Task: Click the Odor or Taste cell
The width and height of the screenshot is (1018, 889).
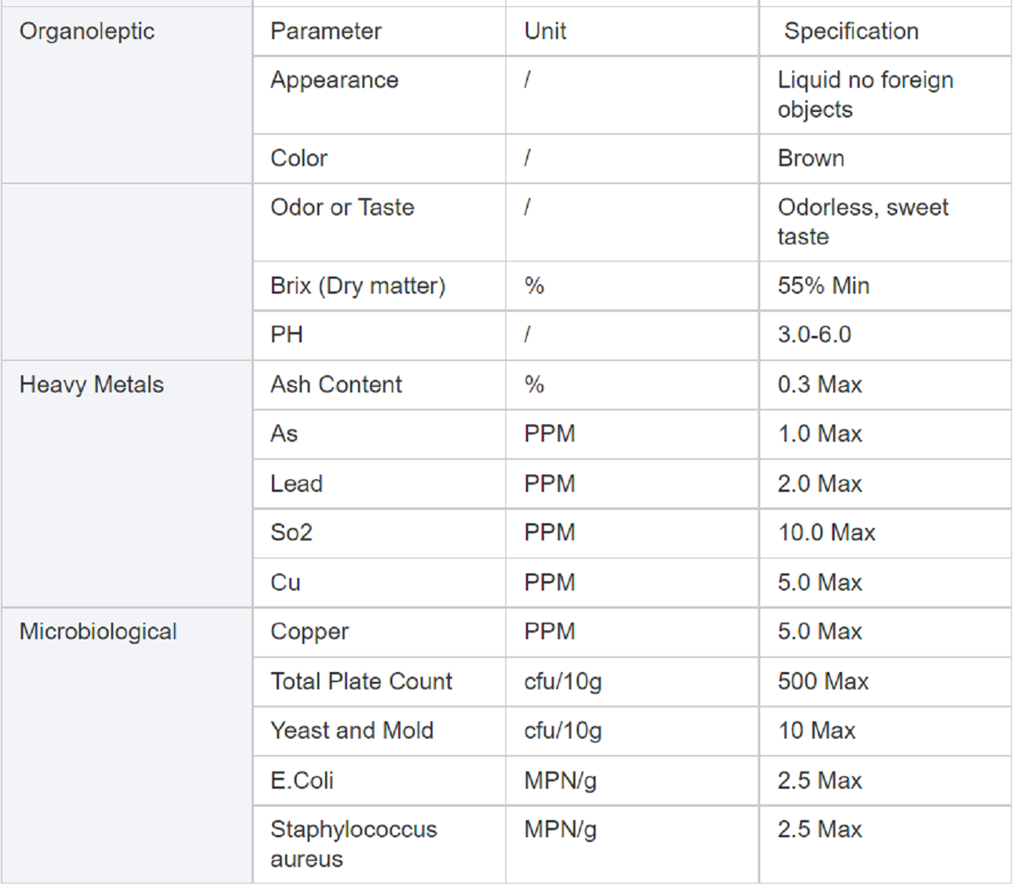Action: [x=379, y=222]
